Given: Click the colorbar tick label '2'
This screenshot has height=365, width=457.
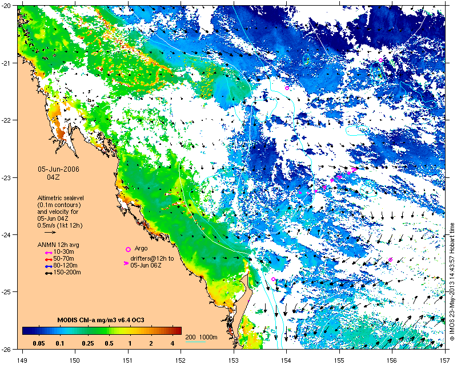Looking at the screenshot, I should (x=151, y=343).
